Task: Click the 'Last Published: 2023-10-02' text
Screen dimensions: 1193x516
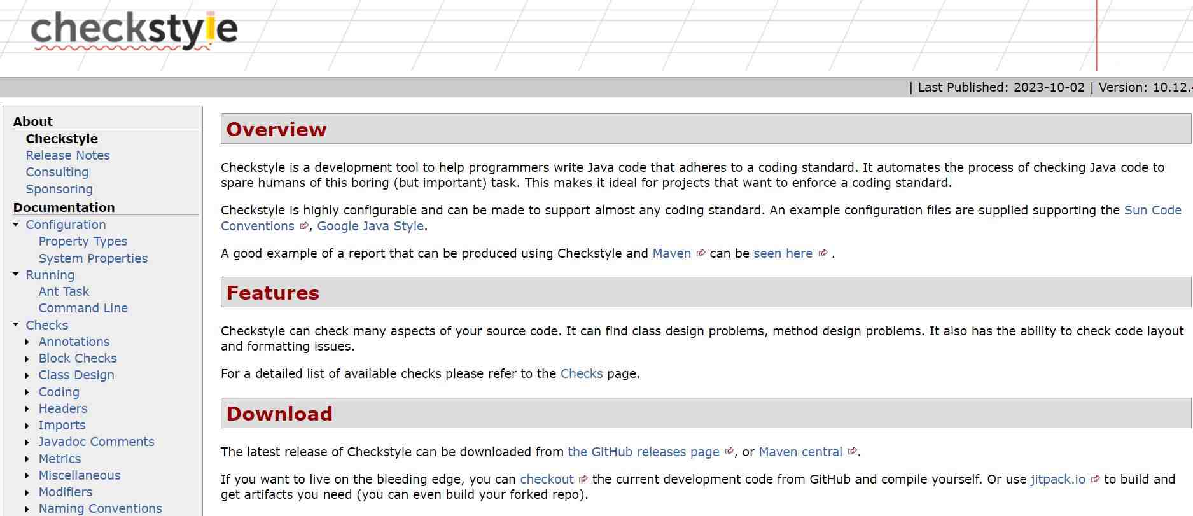Action: 1001,87
